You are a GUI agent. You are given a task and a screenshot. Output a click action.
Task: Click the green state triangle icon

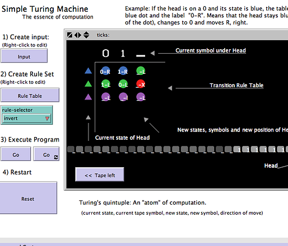(x=88, y=84)
